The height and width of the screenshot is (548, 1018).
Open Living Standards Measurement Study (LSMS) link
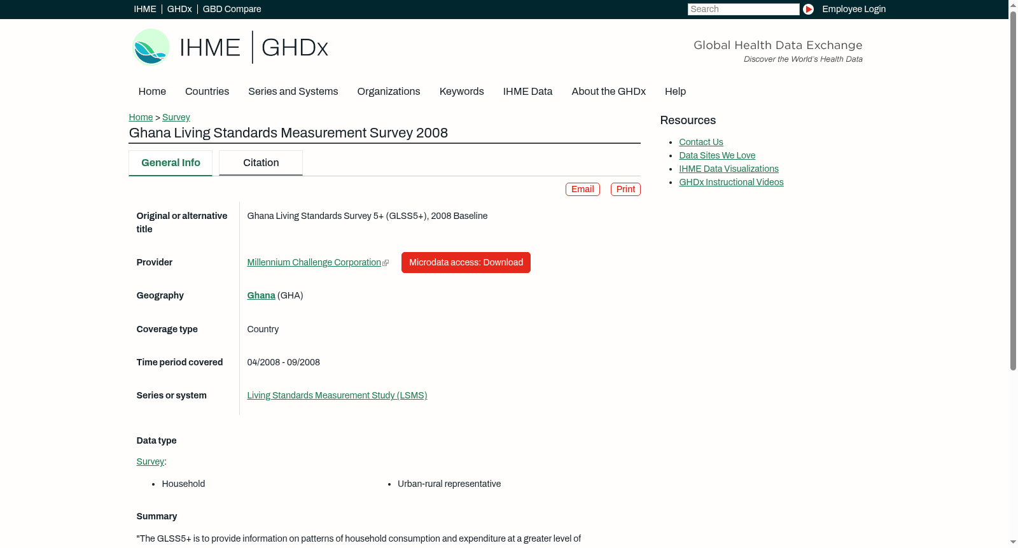pyautogui.click(x=337, y=395)
